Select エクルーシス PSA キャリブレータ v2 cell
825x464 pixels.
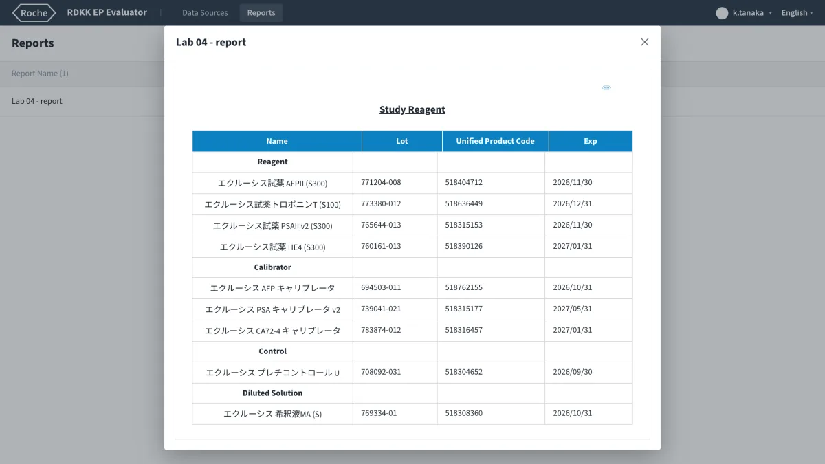point(273,309)
